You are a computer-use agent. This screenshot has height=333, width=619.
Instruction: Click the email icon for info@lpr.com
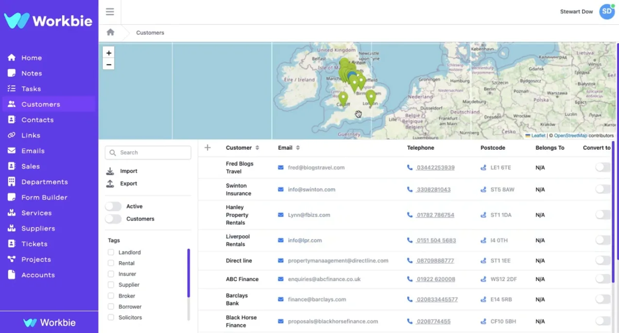(281, 240)
